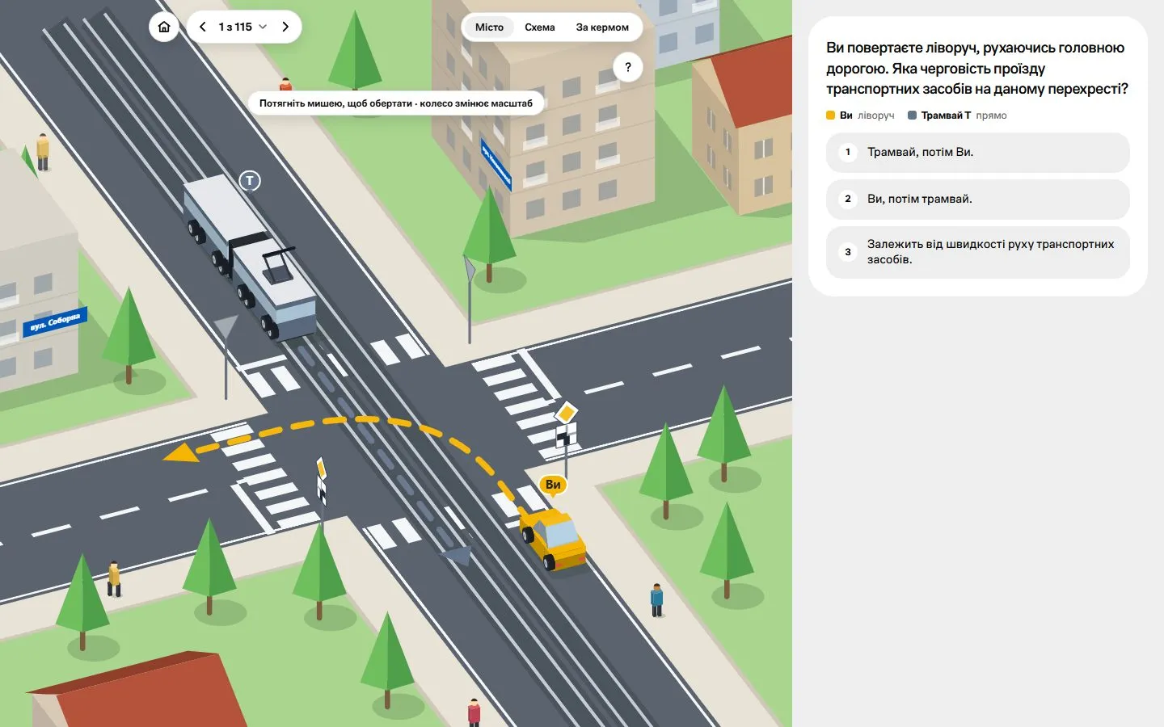Click the yellow car on the road
Screen dimensions: 1164x727
click(554, 537)
